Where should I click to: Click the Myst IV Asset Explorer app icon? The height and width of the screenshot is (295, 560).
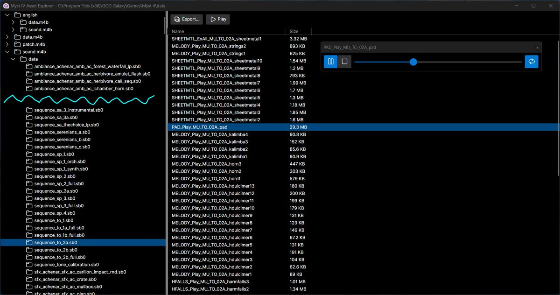coord(6,5)
